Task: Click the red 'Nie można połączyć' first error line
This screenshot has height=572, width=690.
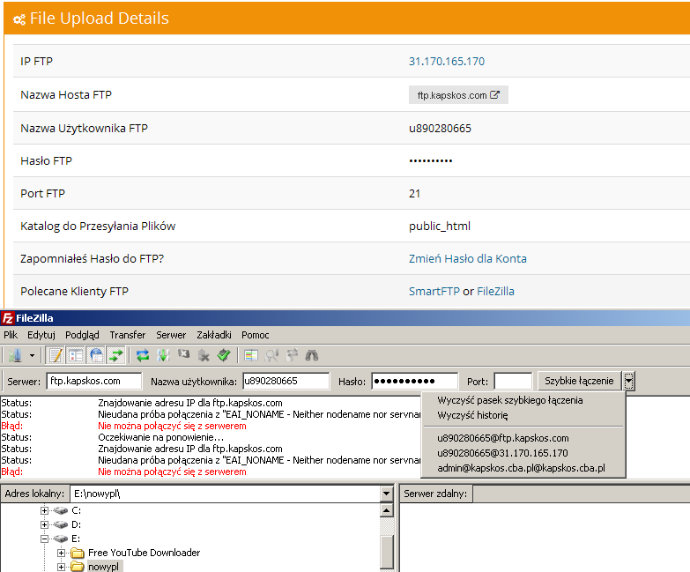Action: [172, 426]
